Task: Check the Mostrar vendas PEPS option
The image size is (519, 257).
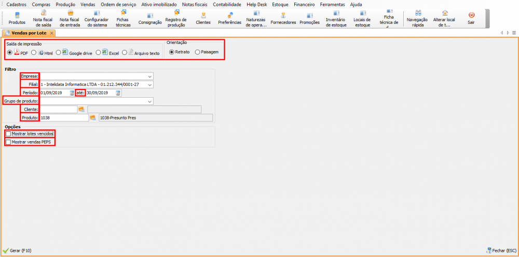Action: coord(8,142)
